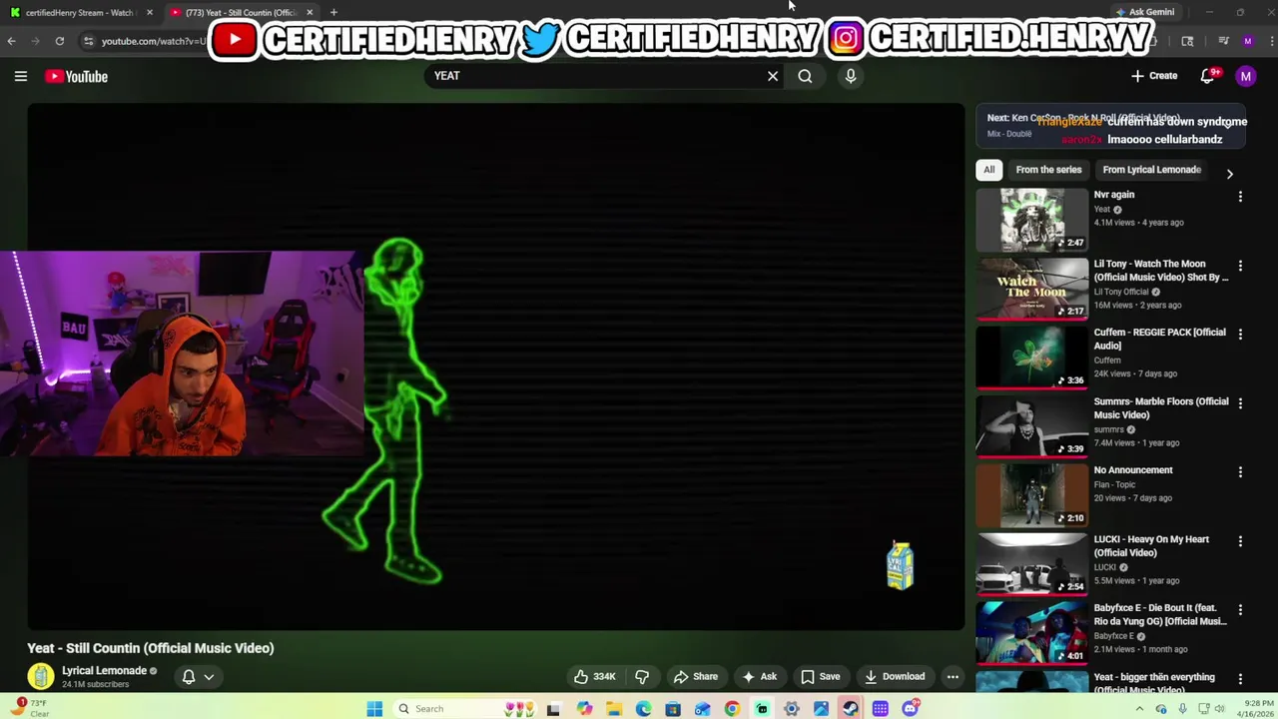
Task: Play Lil Tony Watch The Moon thumbnail
Action: coord(1031,288)
